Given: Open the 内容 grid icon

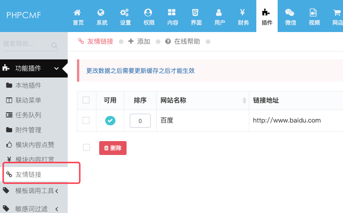Looking at the screenshot, I should pyautogui.click(x=171, y=13).
